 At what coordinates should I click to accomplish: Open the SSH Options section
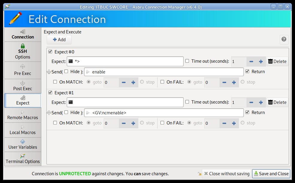[x=22, y=52]
